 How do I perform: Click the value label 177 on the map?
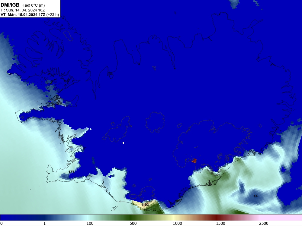tap(71, 172)
